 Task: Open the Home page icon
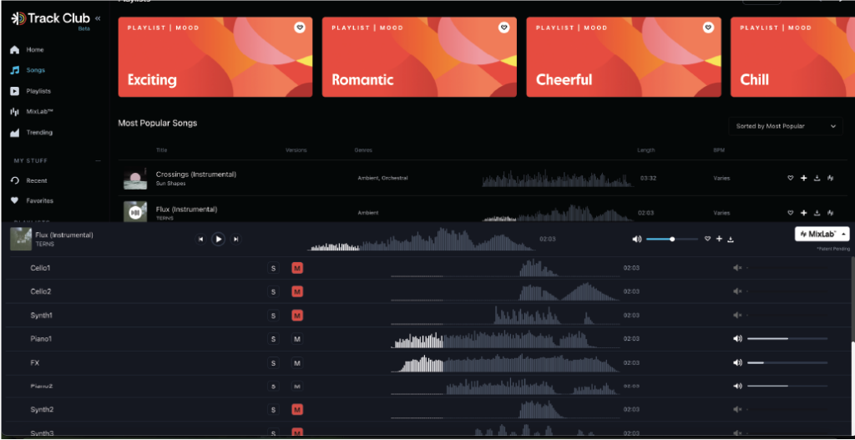(15, 49)
